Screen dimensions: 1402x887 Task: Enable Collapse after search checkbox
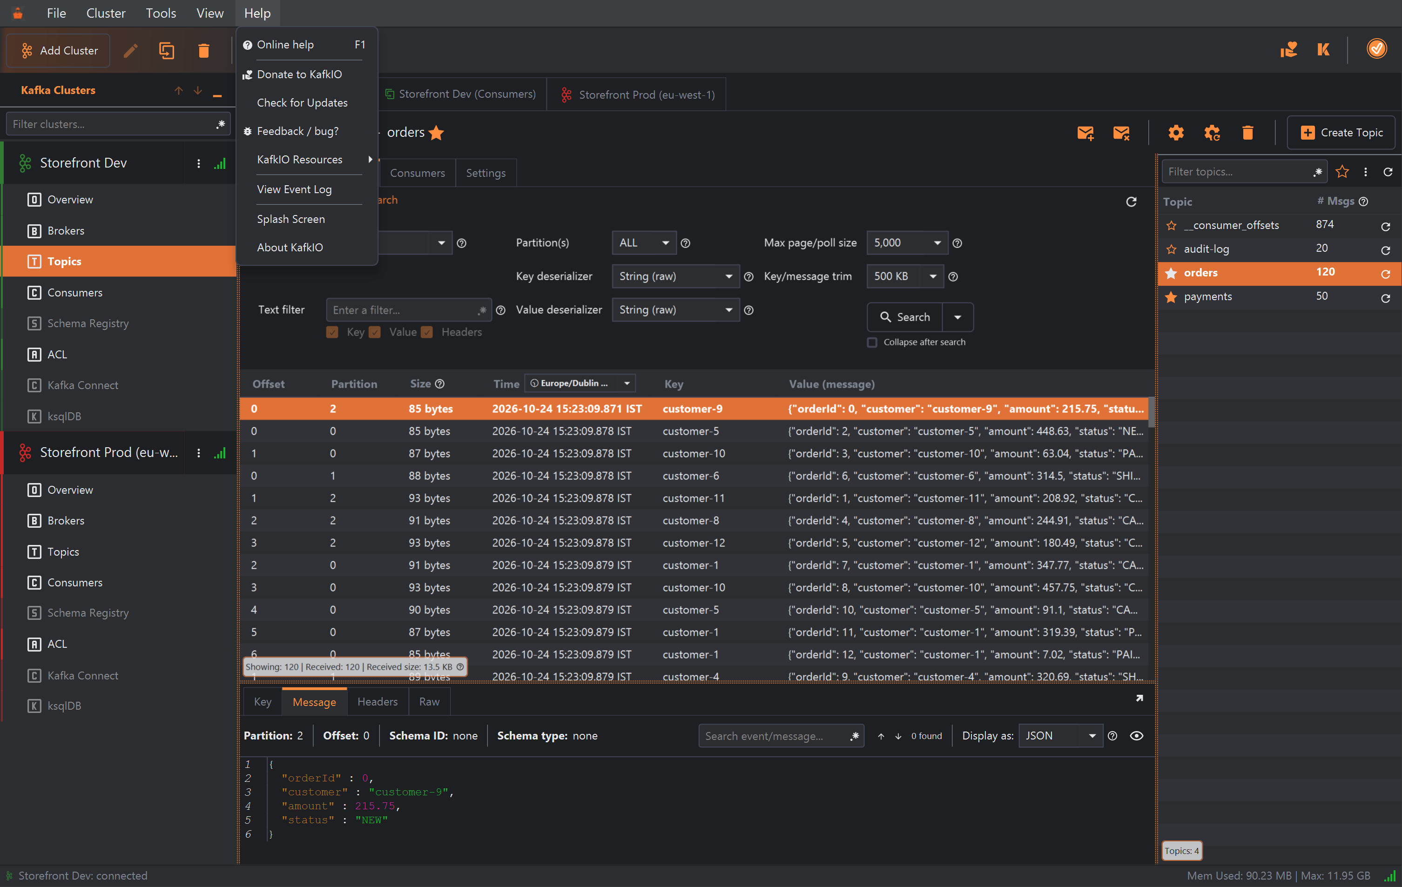pos(871,342)
